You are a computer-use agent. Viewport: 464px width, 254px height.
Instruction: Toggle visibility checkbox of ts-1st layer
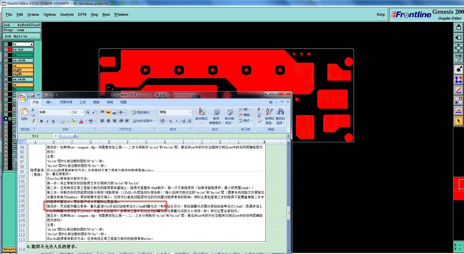(x=6, y=50)
